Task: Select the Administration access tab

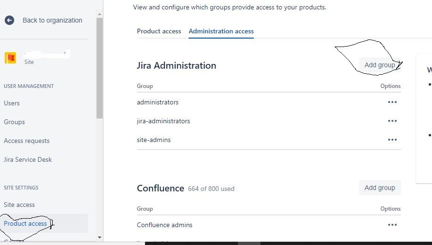Action: pos(221,32)
